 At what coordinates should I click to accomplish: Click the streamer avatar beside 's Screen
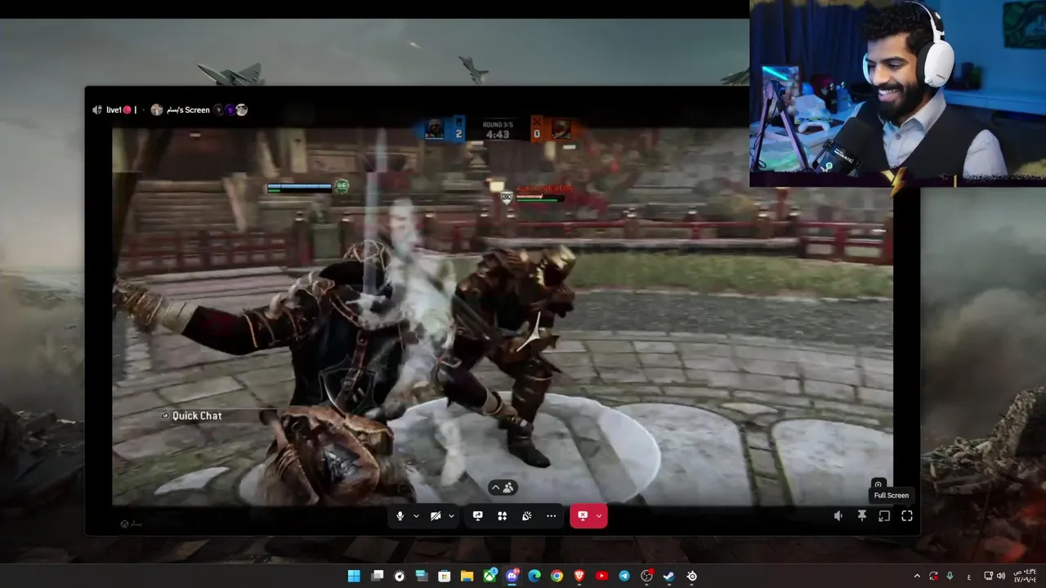pos(157,109)
